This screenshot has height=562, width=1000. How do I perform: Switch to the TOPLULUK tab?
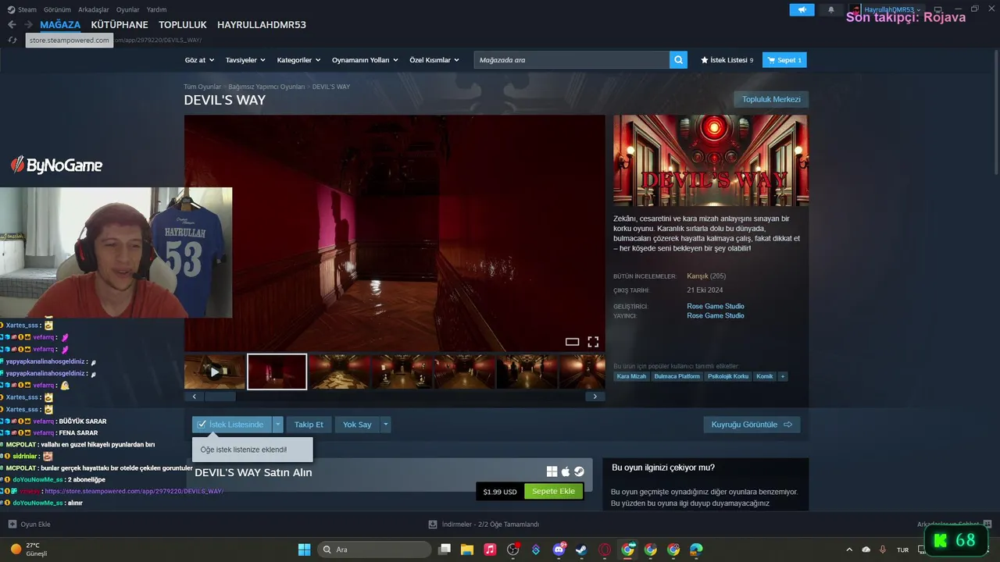point(183,25)
